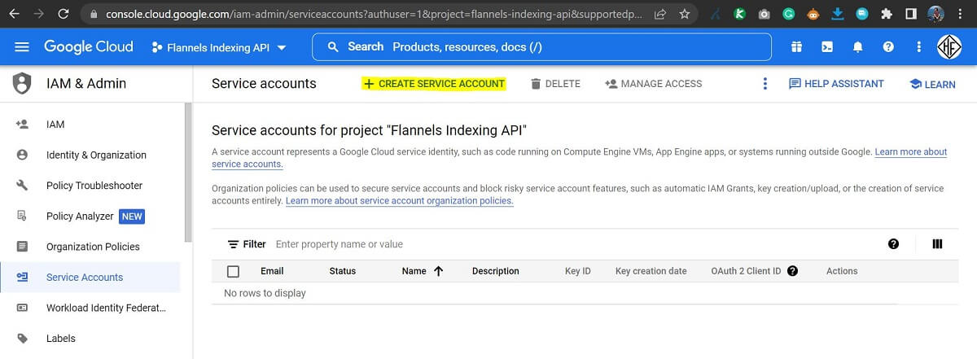The width and height of the screenshot is (977, 359).
Task: Open the help question mark in header
Action: tap(888, 47)
